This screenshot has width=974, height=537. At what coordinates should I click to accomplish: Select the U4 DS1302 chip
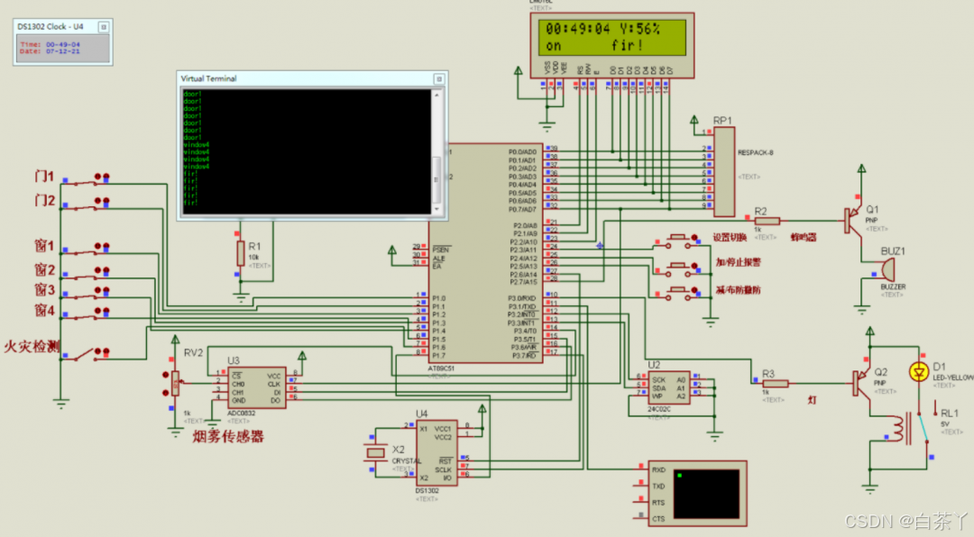tap(436, 452)
